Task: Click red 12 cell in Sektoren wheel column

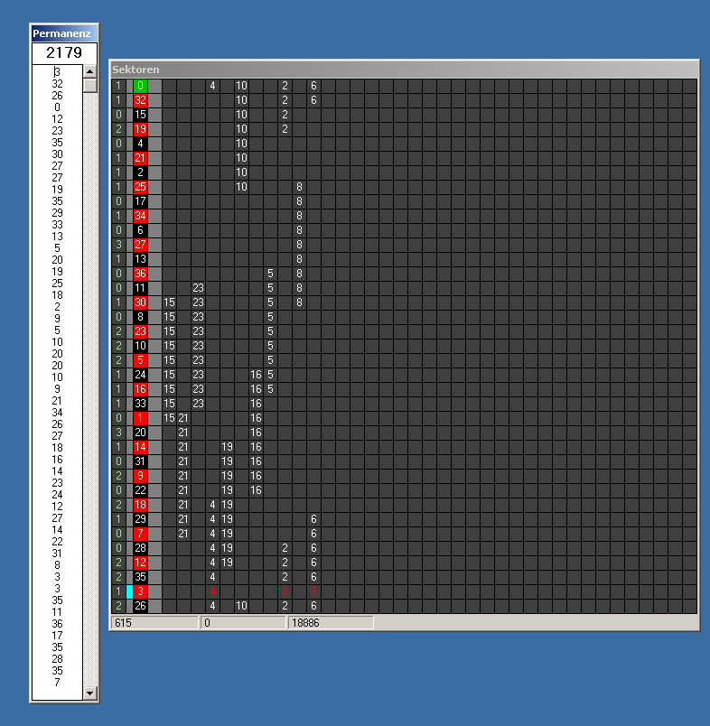Action: tap(140, 563)
